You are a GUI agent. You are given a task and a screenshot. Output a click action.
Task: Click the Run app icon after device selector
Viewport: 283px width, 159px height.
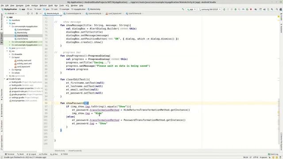(x=224, y=9)
